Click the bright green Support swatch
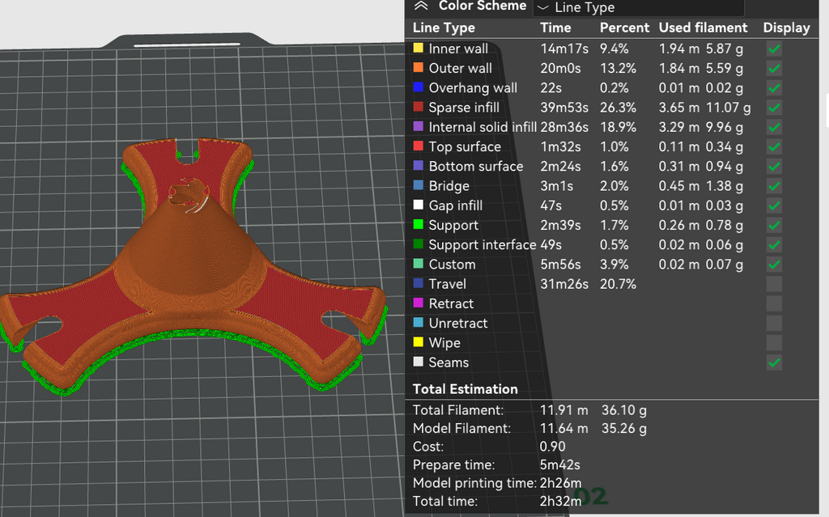This screenshot has height=517, width=829. (419, 224)
